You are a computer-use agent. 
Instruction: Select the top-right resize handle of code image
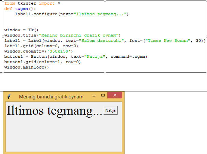[206, 1]
